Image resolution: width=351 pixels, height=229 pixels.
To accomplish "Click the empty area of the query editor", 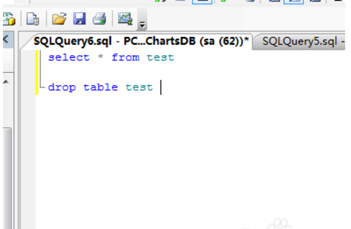I will coord(190,156).
